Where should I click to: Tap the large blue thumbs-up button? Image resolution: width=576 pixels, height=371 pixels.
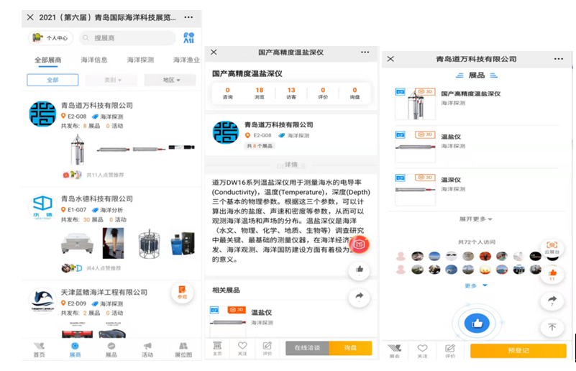[x=477, y=324]
